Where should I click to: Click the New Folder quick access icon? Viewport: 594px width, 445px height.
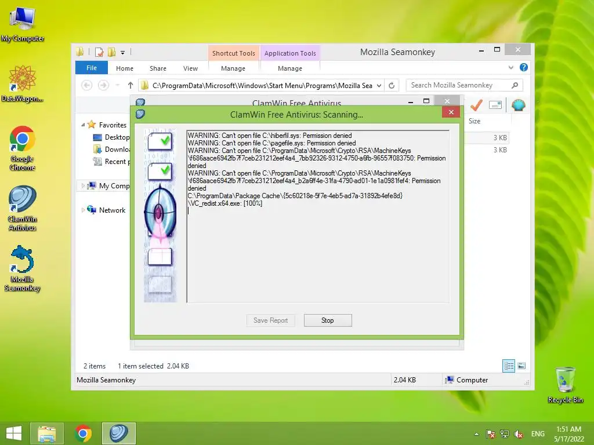(111, 52)
